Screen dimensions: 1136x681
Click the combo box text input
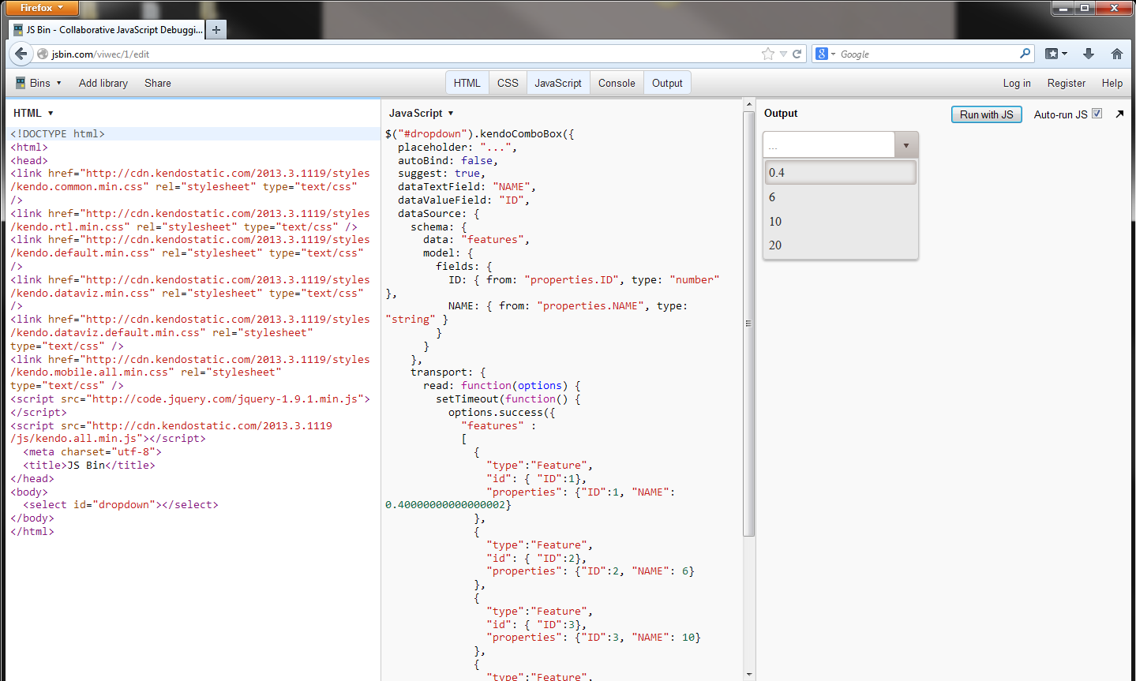pos(829,145)
